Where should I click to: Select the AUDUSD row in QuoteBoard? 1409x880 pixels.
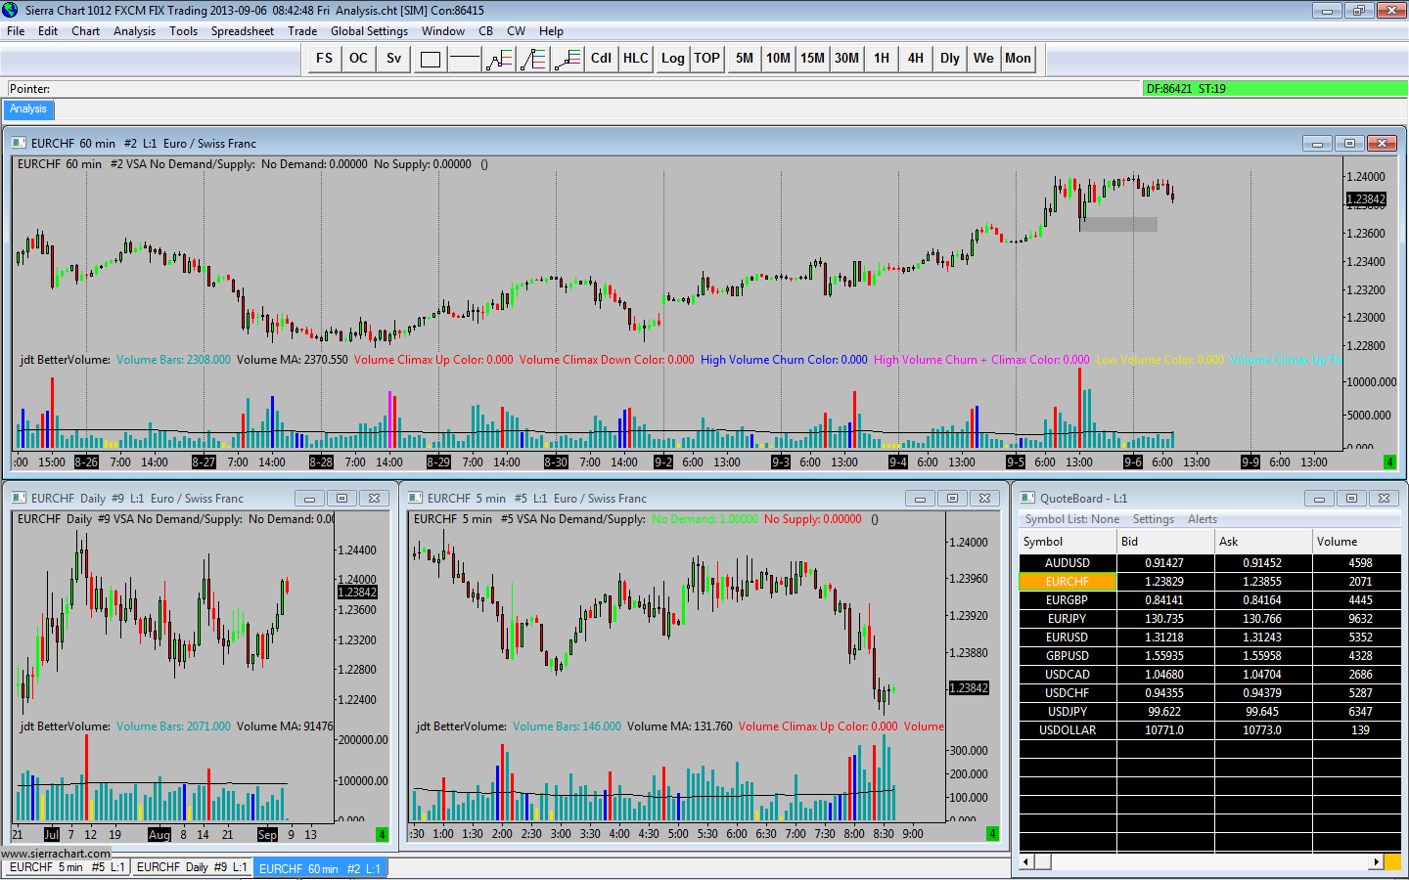click(x=1209, y=563)
